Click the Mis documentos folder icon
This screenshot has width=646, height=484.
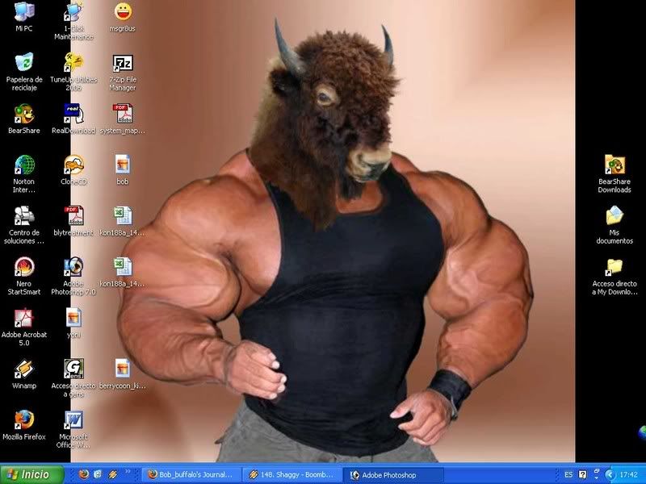pyautogui.click(x=615, y=216)
